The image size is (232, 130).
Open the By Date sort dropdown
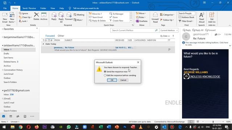(165, 36)
